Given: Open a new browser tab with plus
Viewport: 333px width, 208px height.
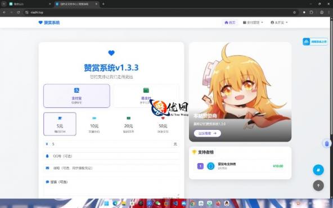Looking at the screenshot, I should click(x=103, y=4).
